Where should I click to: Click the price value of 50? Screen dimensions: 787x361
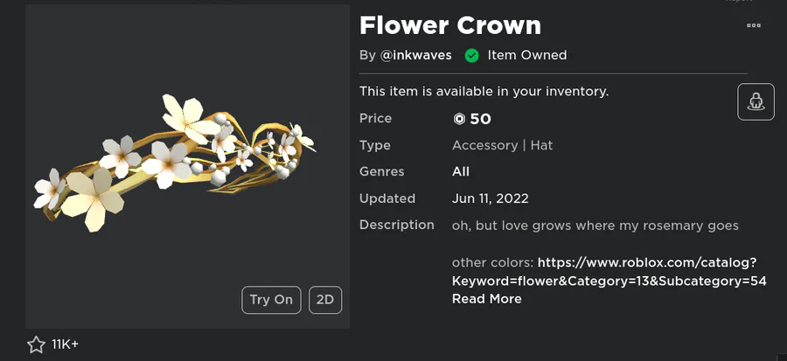click(x=480, y=119)
